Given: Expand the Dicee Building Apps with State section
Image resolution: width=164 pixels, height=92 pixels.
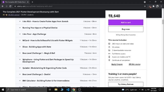Looking at the screenshot, I should (x=58, y=47).
